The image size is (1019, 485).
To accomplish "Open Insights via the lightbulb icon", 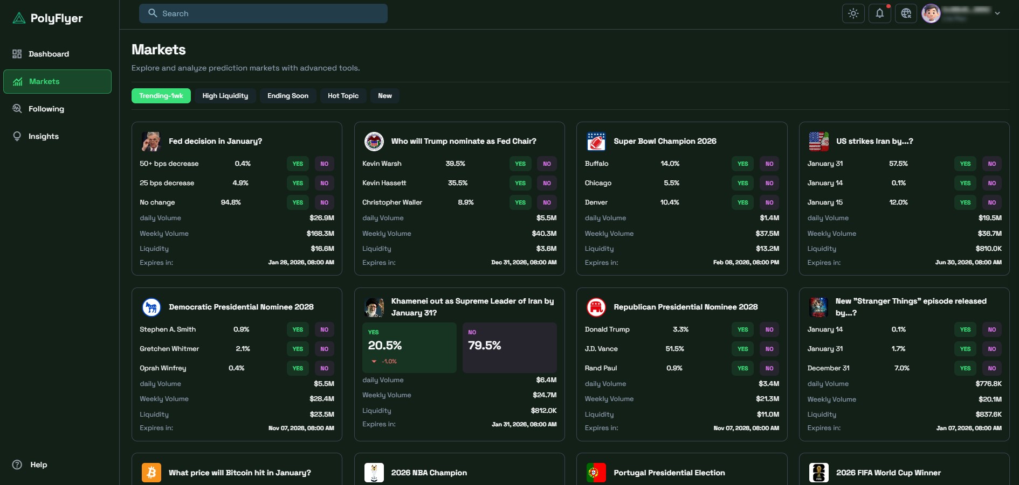I will pyautogui.click(x=17, y=136).
